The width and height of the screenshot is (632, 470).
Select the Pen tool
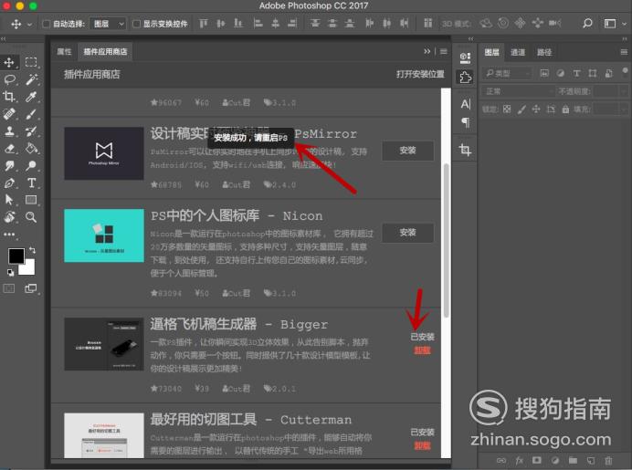pos(9,183)
